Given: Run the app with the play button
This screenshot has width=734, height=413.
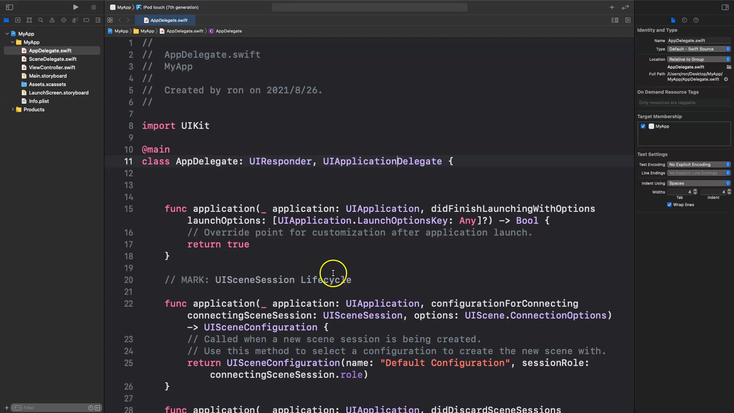Looking at the screenshot, I should [x=76, y=7].
